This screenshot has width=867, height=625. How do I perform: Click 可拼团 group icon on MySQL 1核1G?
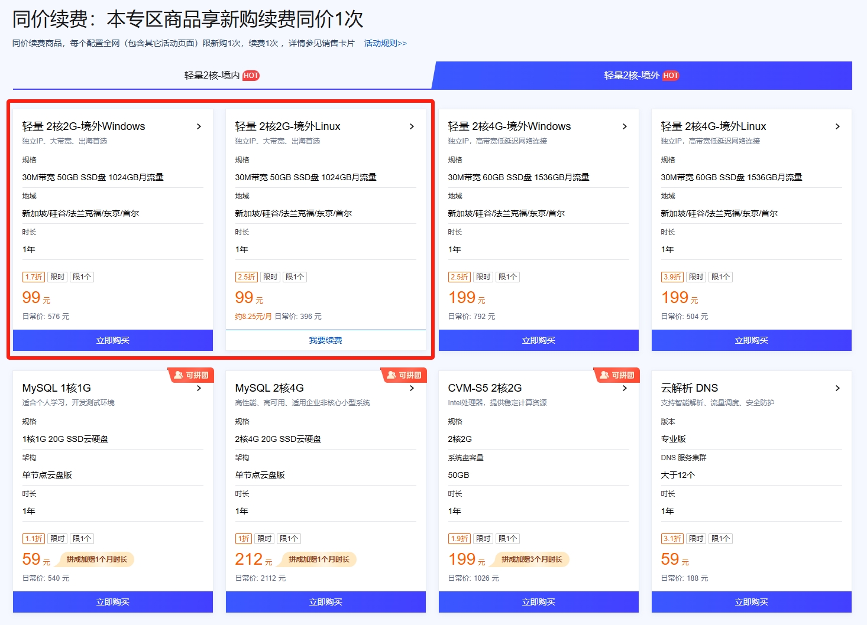[x=179, y=375]
